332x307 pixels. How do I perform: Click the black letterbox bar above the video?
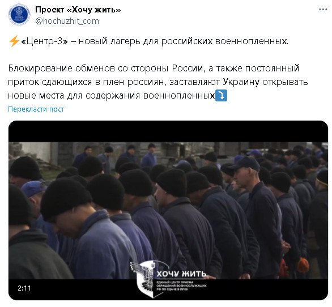coord(168,131)
